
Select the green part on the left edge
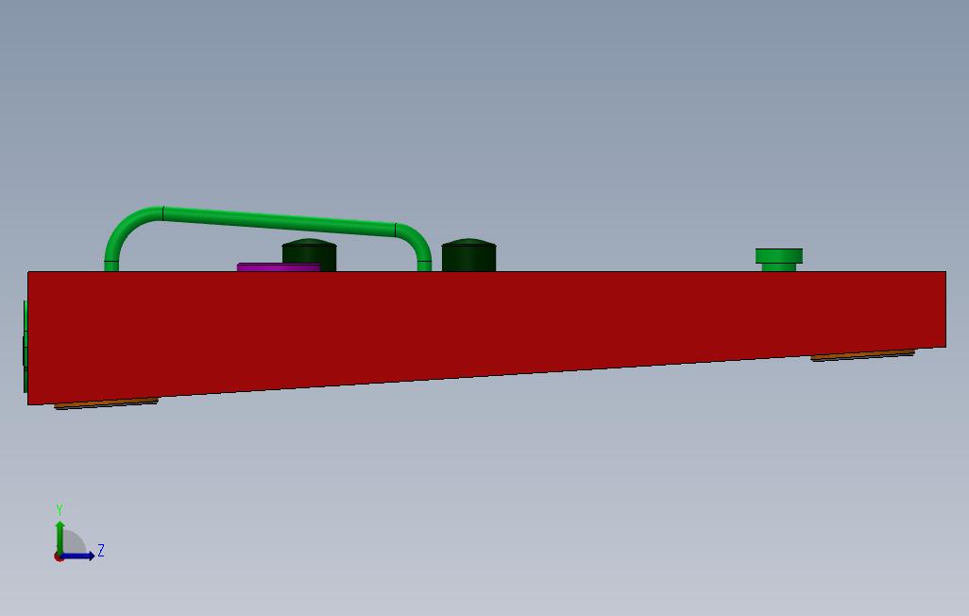[25, 347]
